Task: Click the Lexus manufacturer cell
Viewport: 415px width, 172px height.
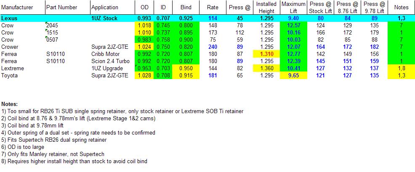Action: (22, 19)
